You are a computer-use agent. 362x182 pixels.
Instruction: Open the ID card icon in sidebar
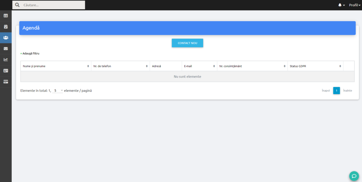tap(6, 71)
